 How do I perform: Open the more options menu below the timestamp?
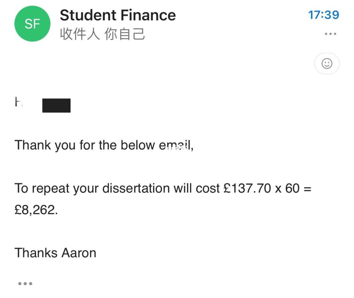(x=330, y=34)
